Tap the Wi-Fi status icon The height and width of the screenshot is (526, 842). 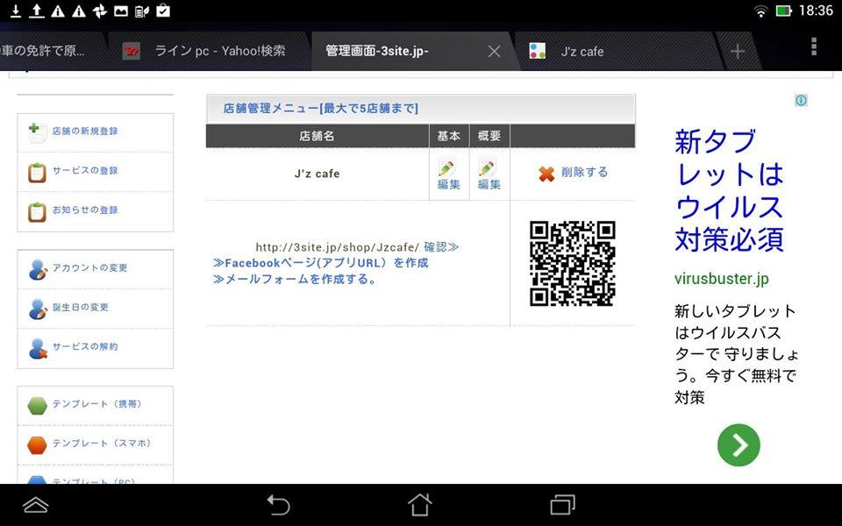(760, 11)
